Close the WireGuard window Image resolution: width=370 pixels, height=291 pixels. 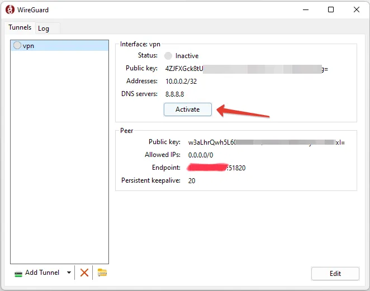pyautogui.click(x=357, y=9)
